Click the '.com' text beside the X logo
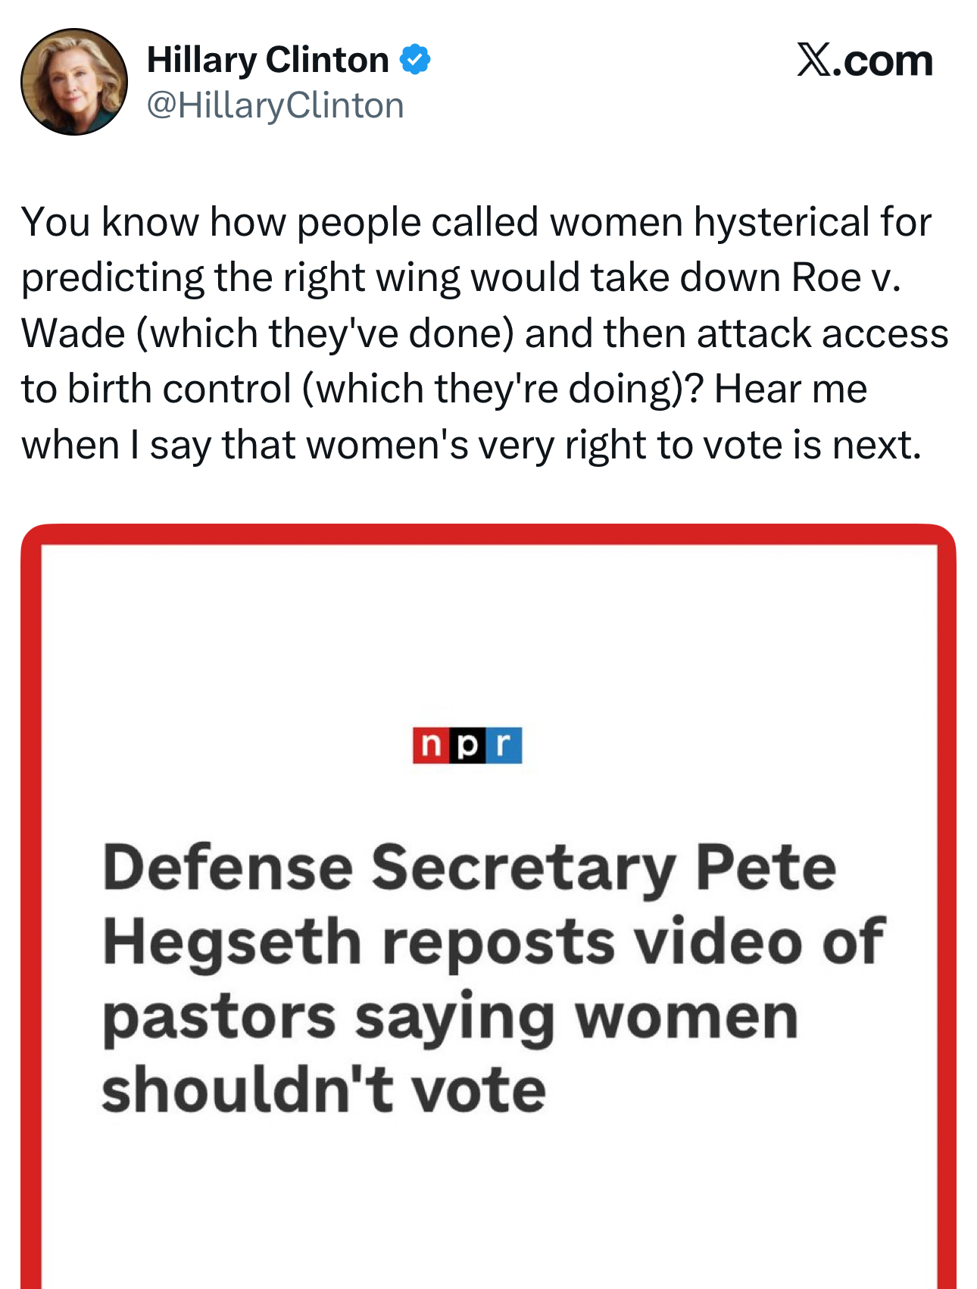This screenshot has height=1289, width=977. [x=882, y=61]
